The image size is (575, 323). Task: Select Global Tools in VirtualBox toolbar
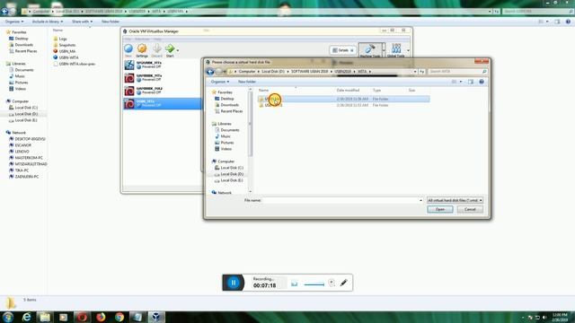point(396,50)
